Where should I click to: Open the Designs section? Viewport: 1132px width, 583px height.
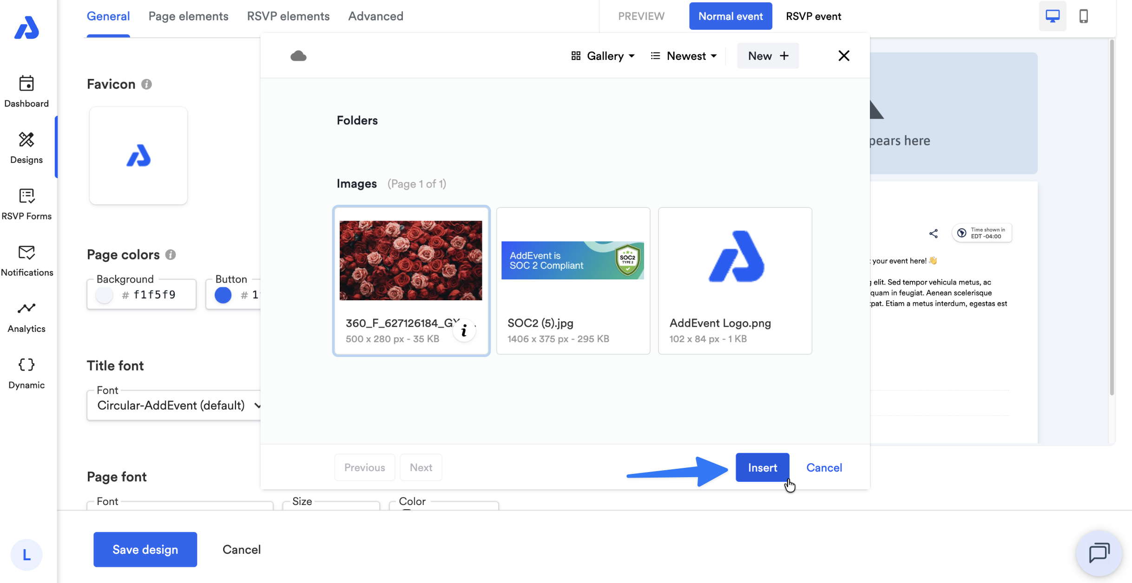26,148
